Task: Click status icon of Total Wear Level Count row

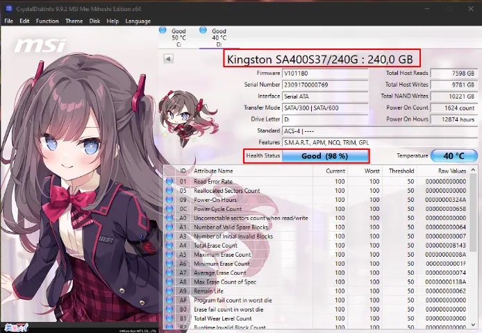Action: point(169,318)
